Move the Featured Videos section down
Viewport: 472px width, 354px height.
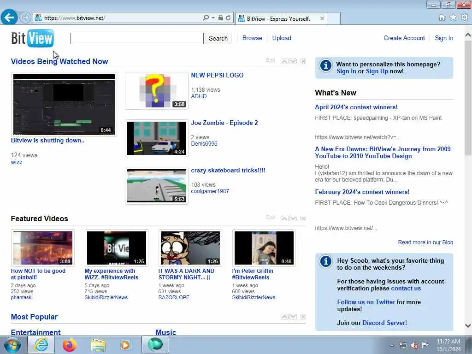(x=293, y=218)
